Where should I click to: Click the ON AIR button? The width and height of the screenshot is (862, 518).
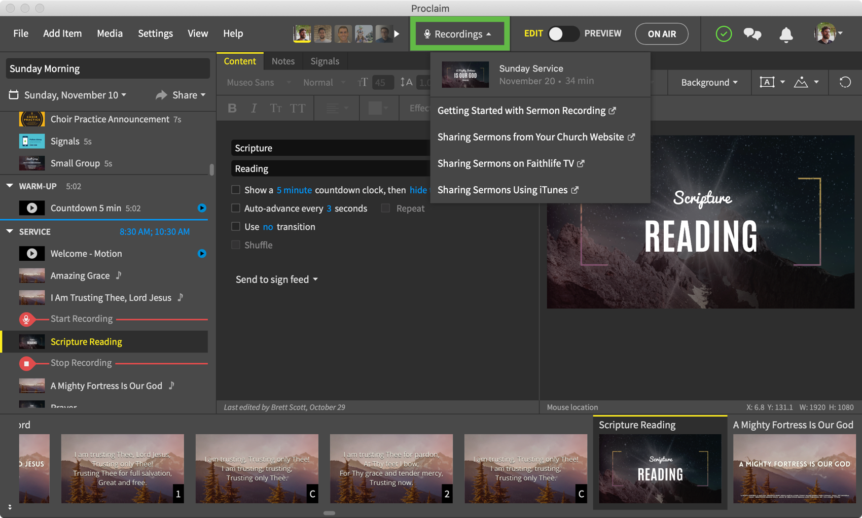point(661,34)
